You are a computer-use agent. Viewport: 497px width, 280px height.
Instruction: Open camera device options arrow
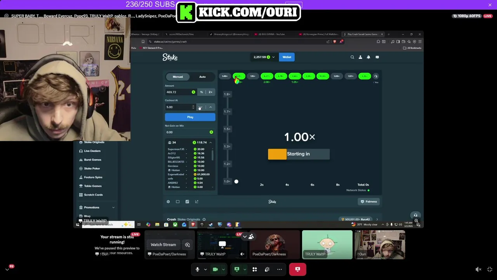click(x=223, y=269)
